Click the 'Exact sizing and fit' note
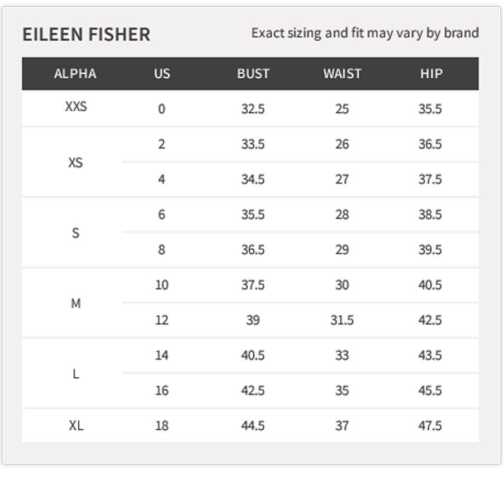 click(x=365, y=33)
